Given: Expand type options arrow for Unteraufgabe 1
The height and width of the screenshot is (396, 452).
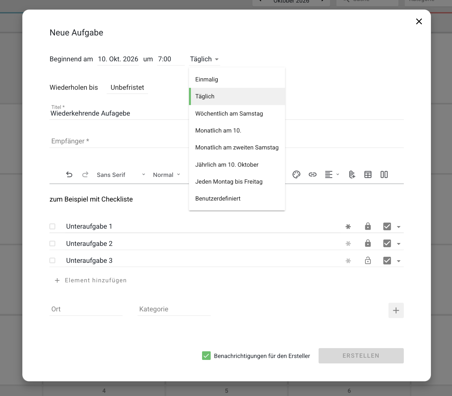Looking at the screenshot, I should 399,227.
